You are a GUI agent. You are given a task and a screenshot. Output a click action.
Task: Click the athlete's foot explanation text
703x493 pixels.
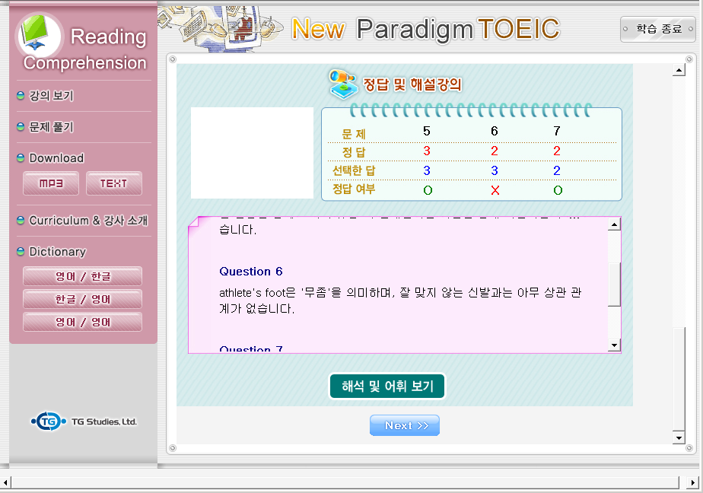[x=400, y=301]
